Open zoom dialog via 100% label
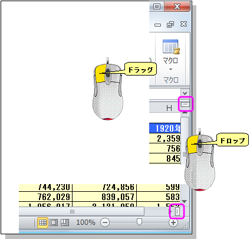250x239 pixels. tap(85, 222)
